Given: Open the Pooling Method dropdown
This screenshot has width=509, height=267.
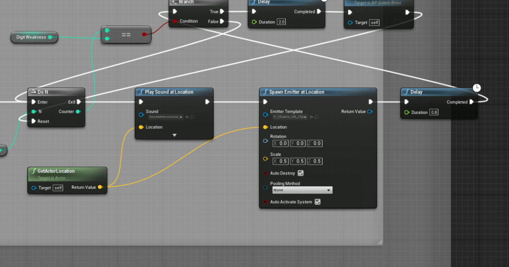Looking at the screenshot, I should coord(302,190).
